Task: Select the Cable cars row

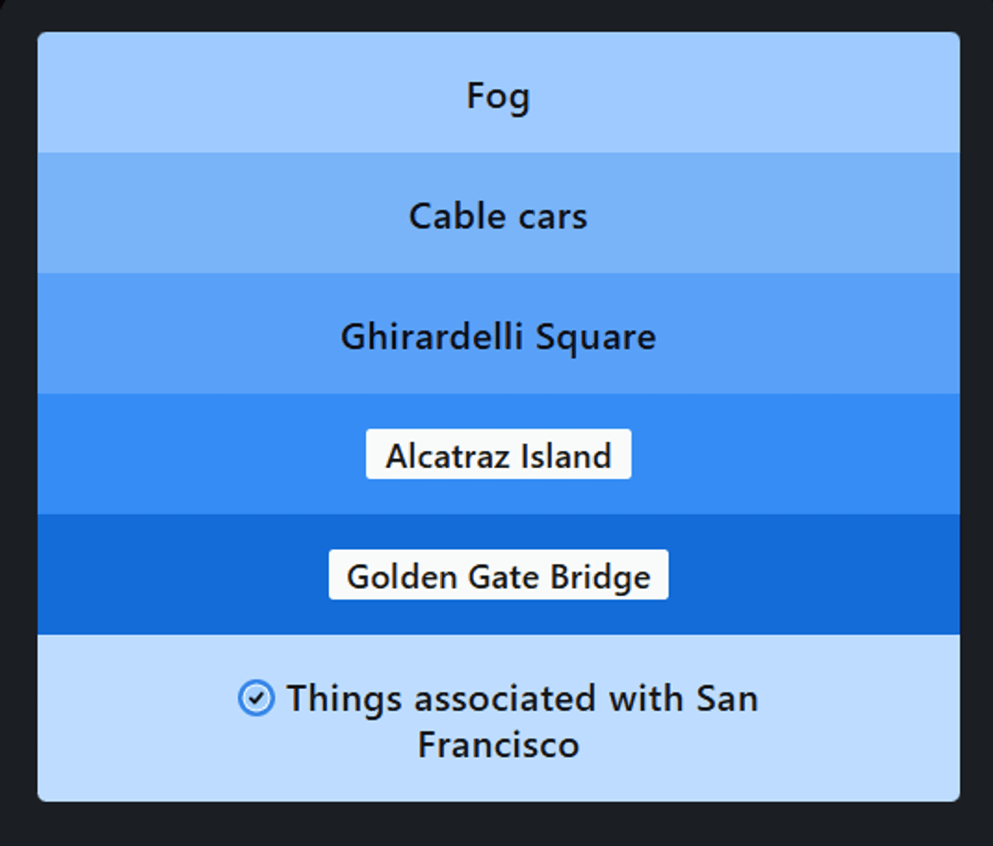Action: tap(498, 216)
